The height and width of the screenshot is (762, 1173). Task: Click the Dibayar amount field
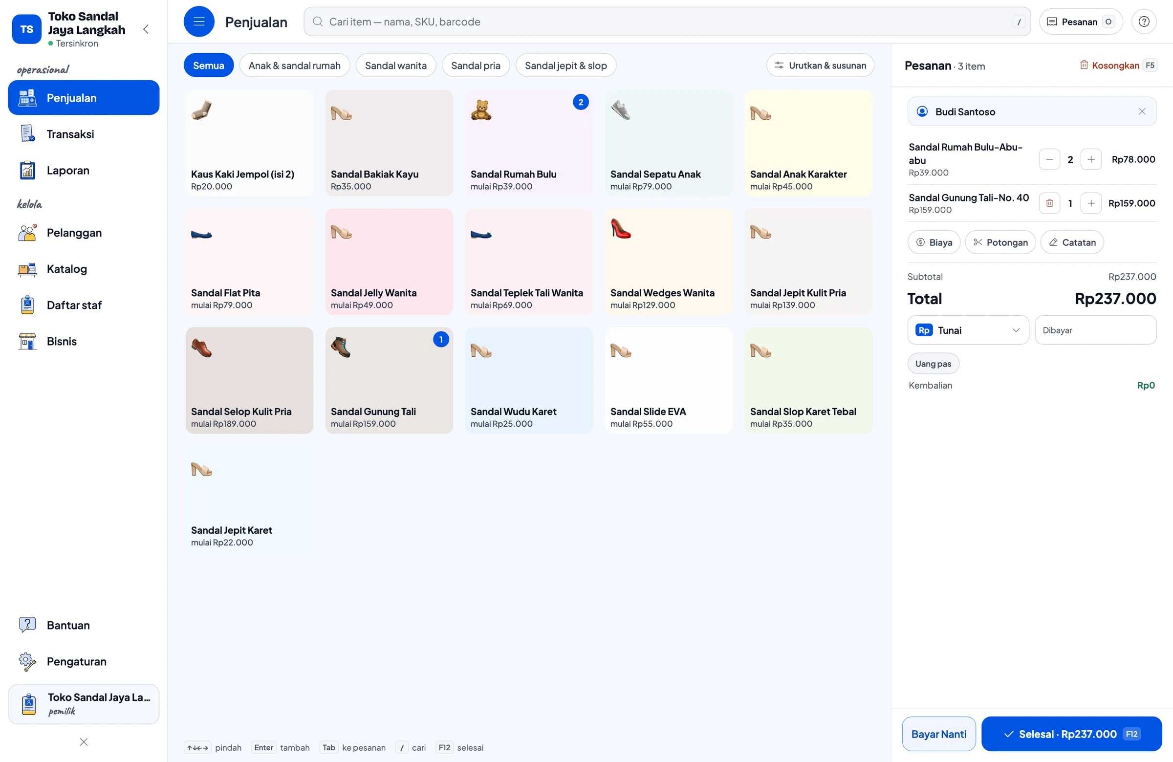point(1096,330)
